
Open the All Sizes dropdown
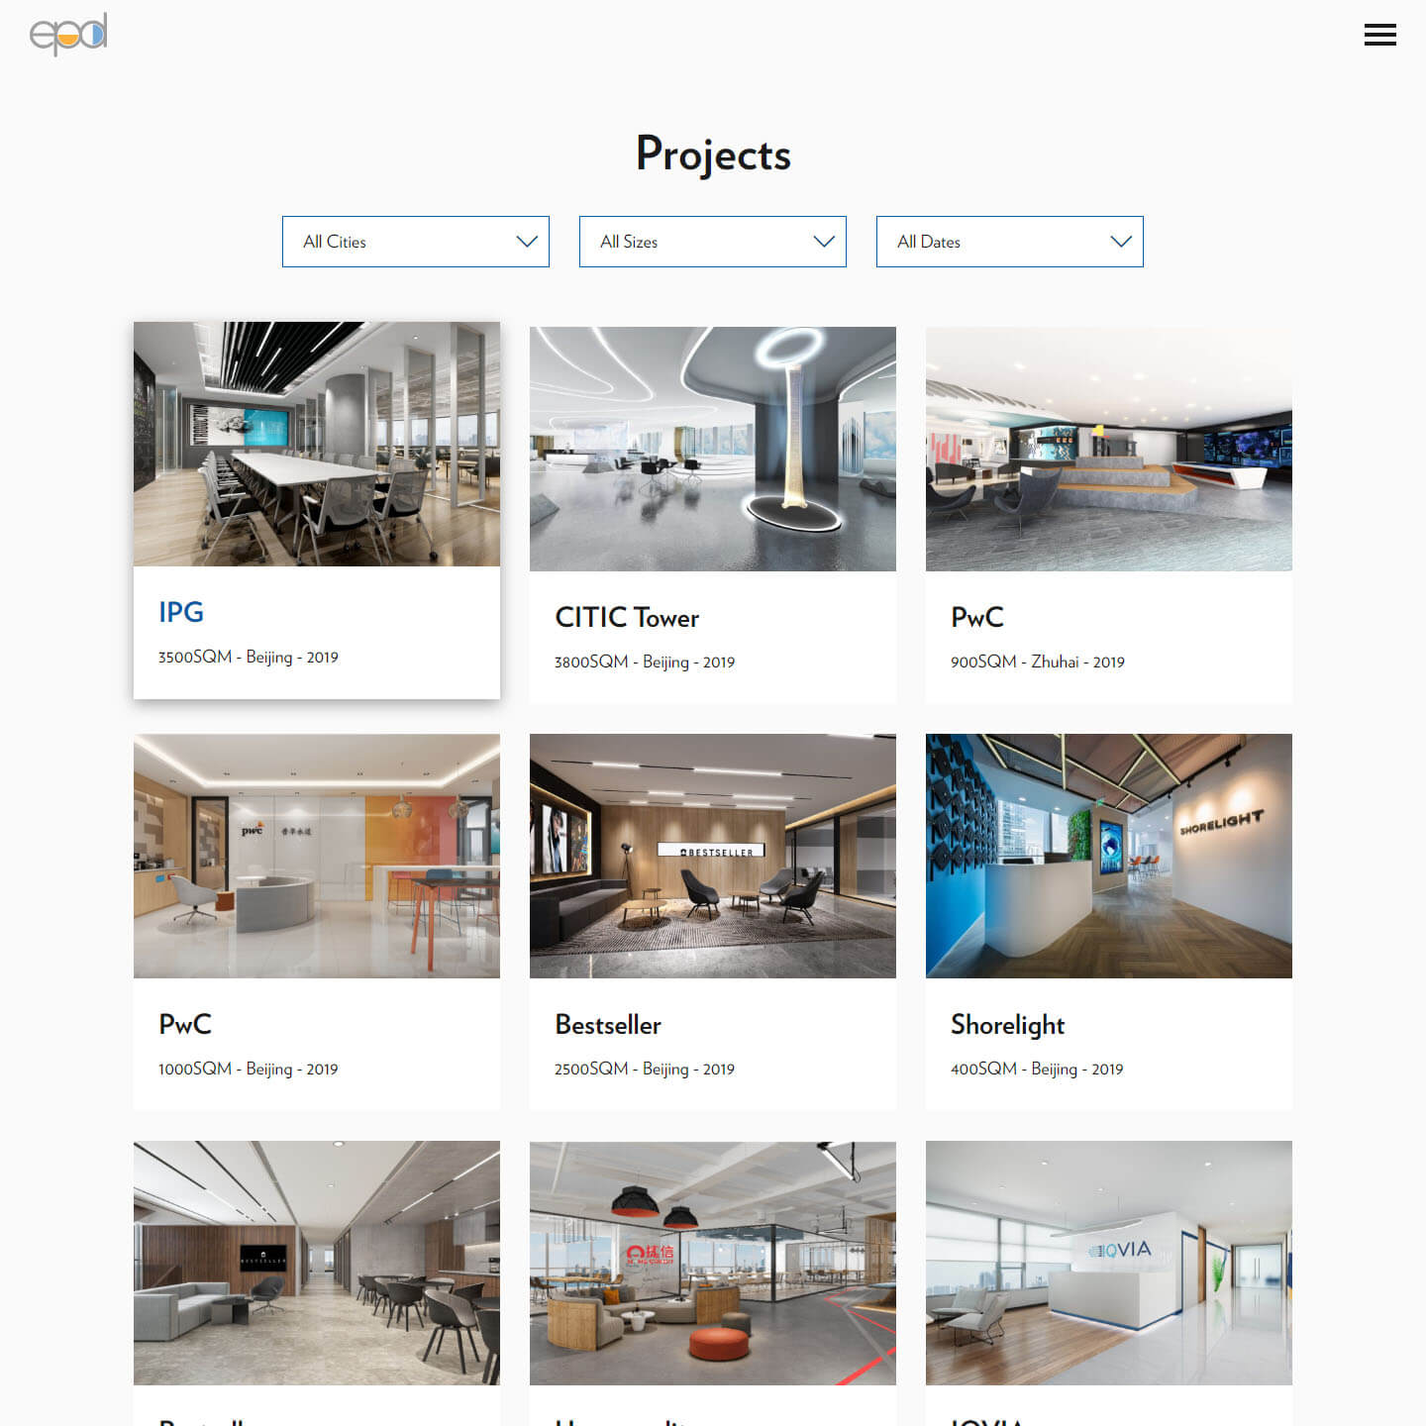tap(712, 242)
